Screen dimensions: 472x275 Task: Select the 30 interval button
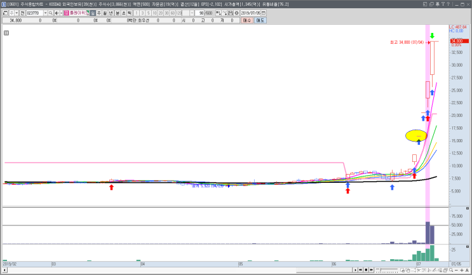pos(166,13)
